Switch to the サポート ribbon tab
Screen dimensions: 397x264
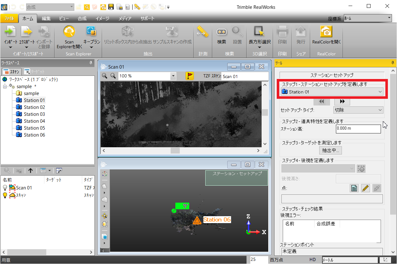tap(148, 19)
